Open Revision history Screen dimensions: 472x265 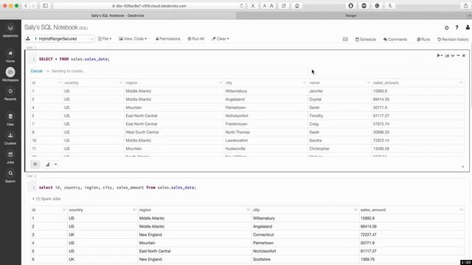coord(453,39)
